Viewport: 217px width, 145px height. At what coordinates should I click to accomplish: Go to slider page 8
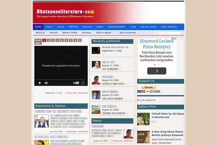tap(75, 40)
